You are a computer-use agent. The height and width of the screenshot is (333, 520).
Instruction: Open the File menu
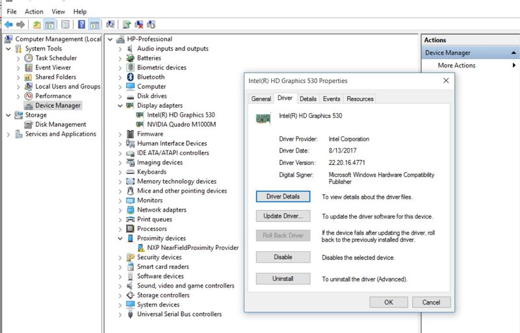point(12,12)
